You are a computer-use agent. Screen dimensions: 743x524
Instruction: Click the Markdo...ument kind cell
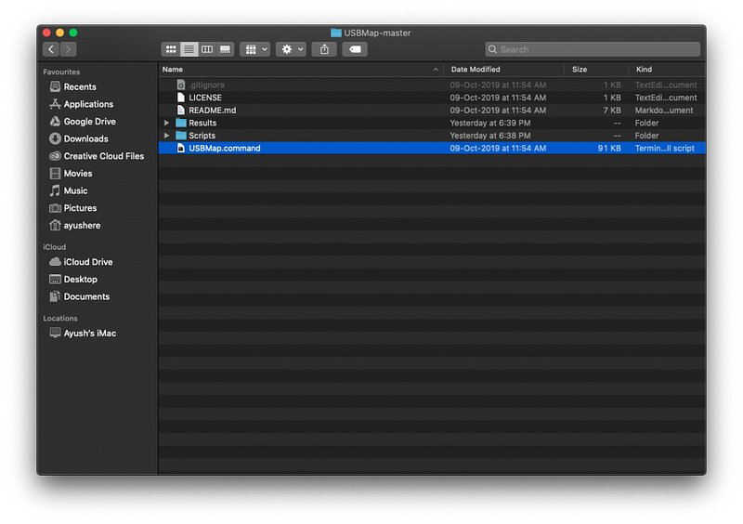click(664, 110)
